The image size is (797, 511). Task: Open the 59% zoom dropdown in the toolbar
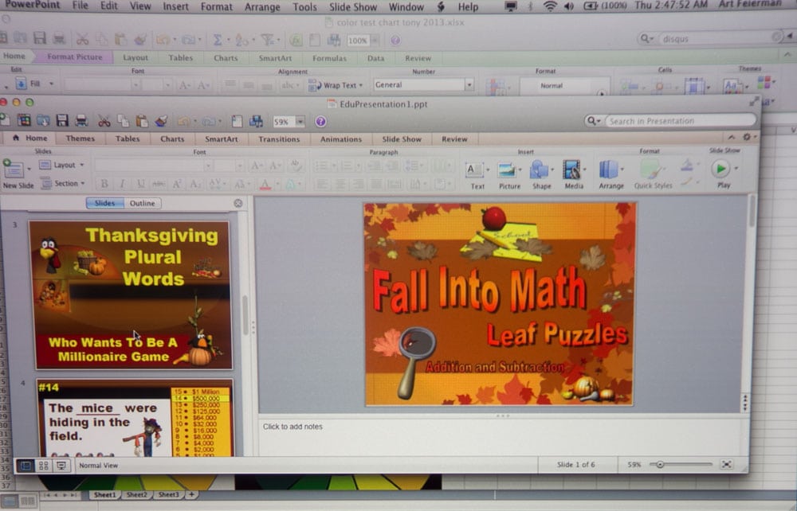[x=300, y=122]
